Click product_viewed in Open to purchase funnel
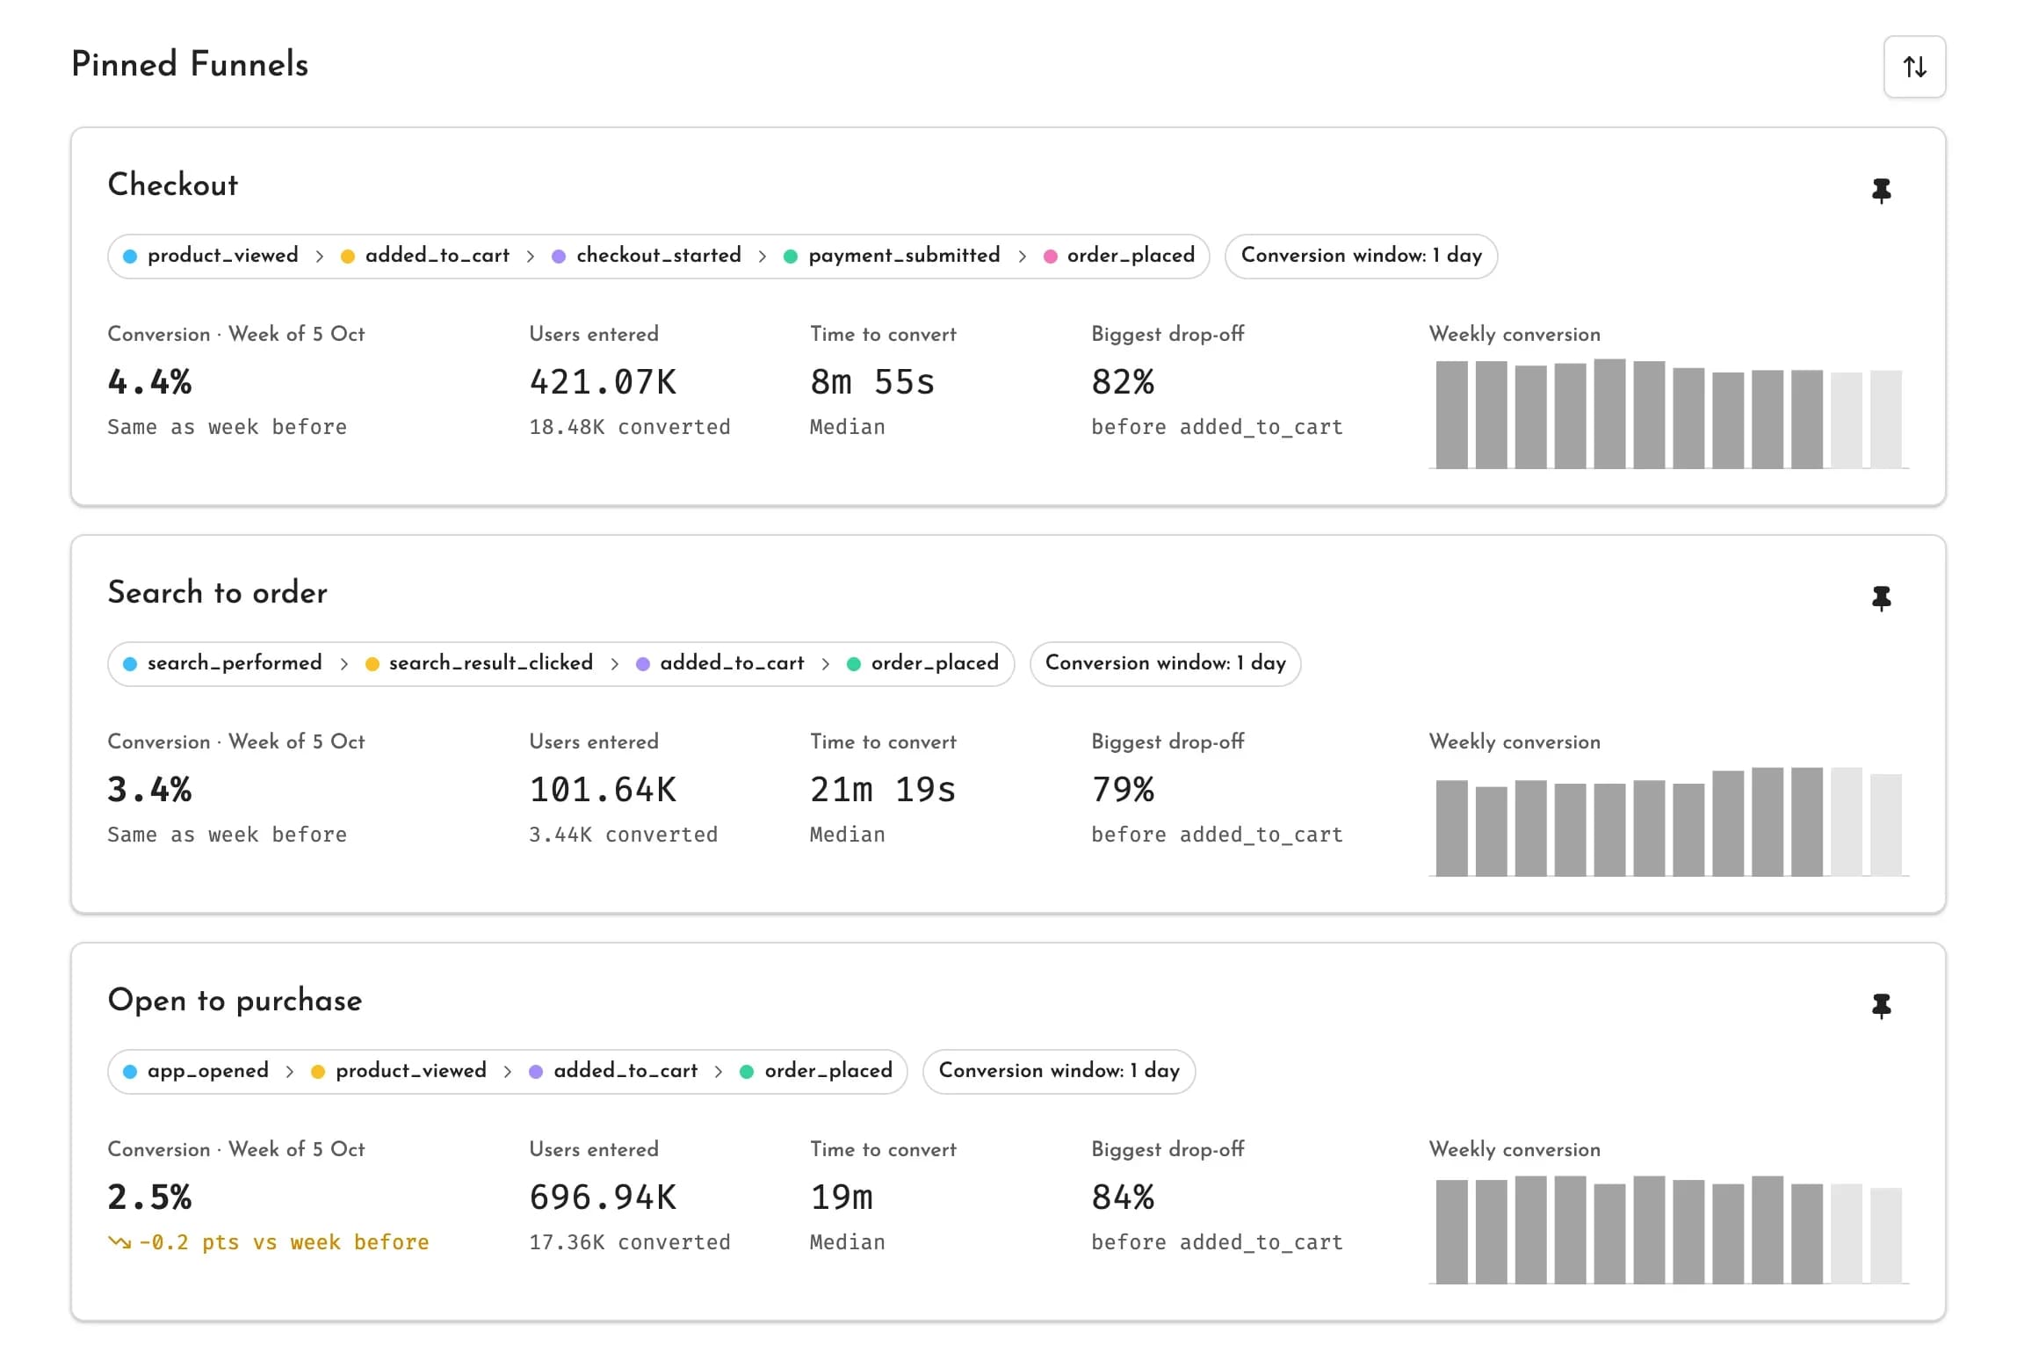This screenshot has width=2017, height=1360. (399, 1071)
